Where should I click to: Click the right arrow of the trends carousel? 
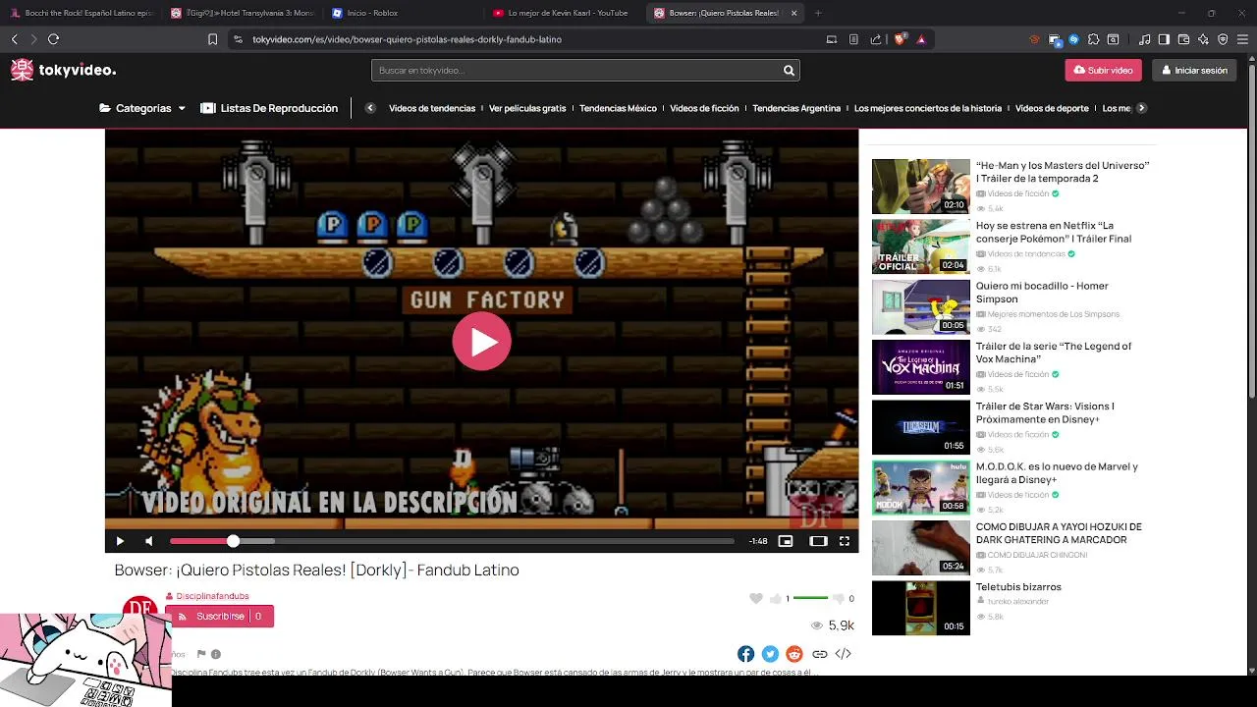(x=1141, y=108)
